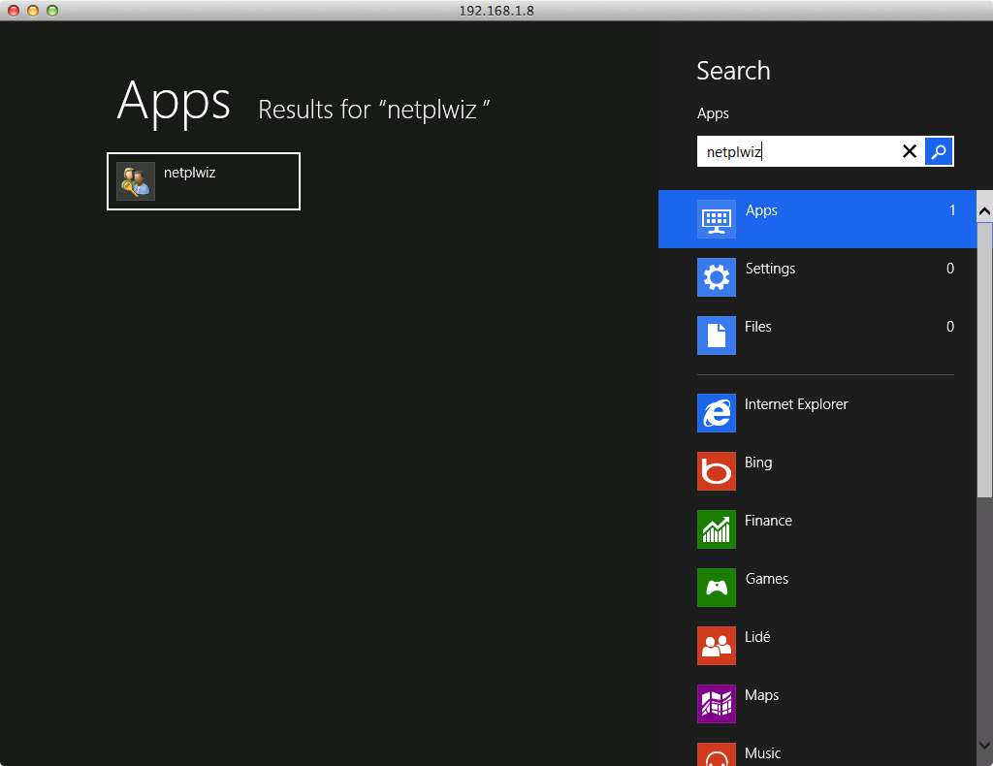Select the Apps search category
Screen dimensions: 993x766
click(x=817, y=219)
